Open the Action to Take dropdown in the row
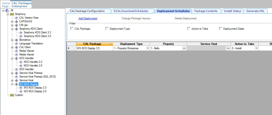The image size is (272, 115). tap(256, 48)
